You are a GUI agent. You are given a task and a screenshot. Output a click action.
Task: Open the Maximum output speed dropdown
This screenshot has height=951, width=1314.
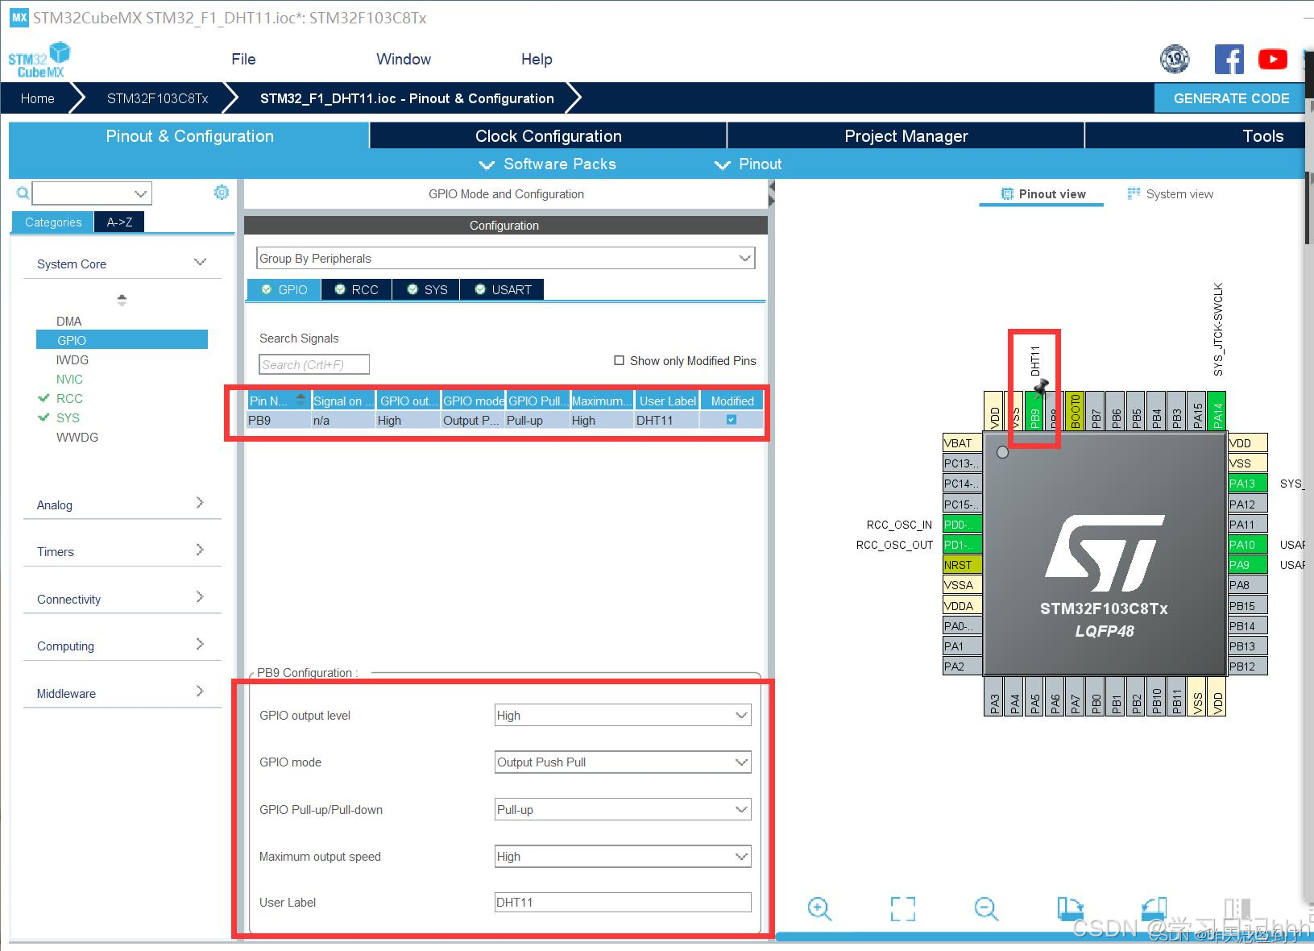tap(623, 856)
